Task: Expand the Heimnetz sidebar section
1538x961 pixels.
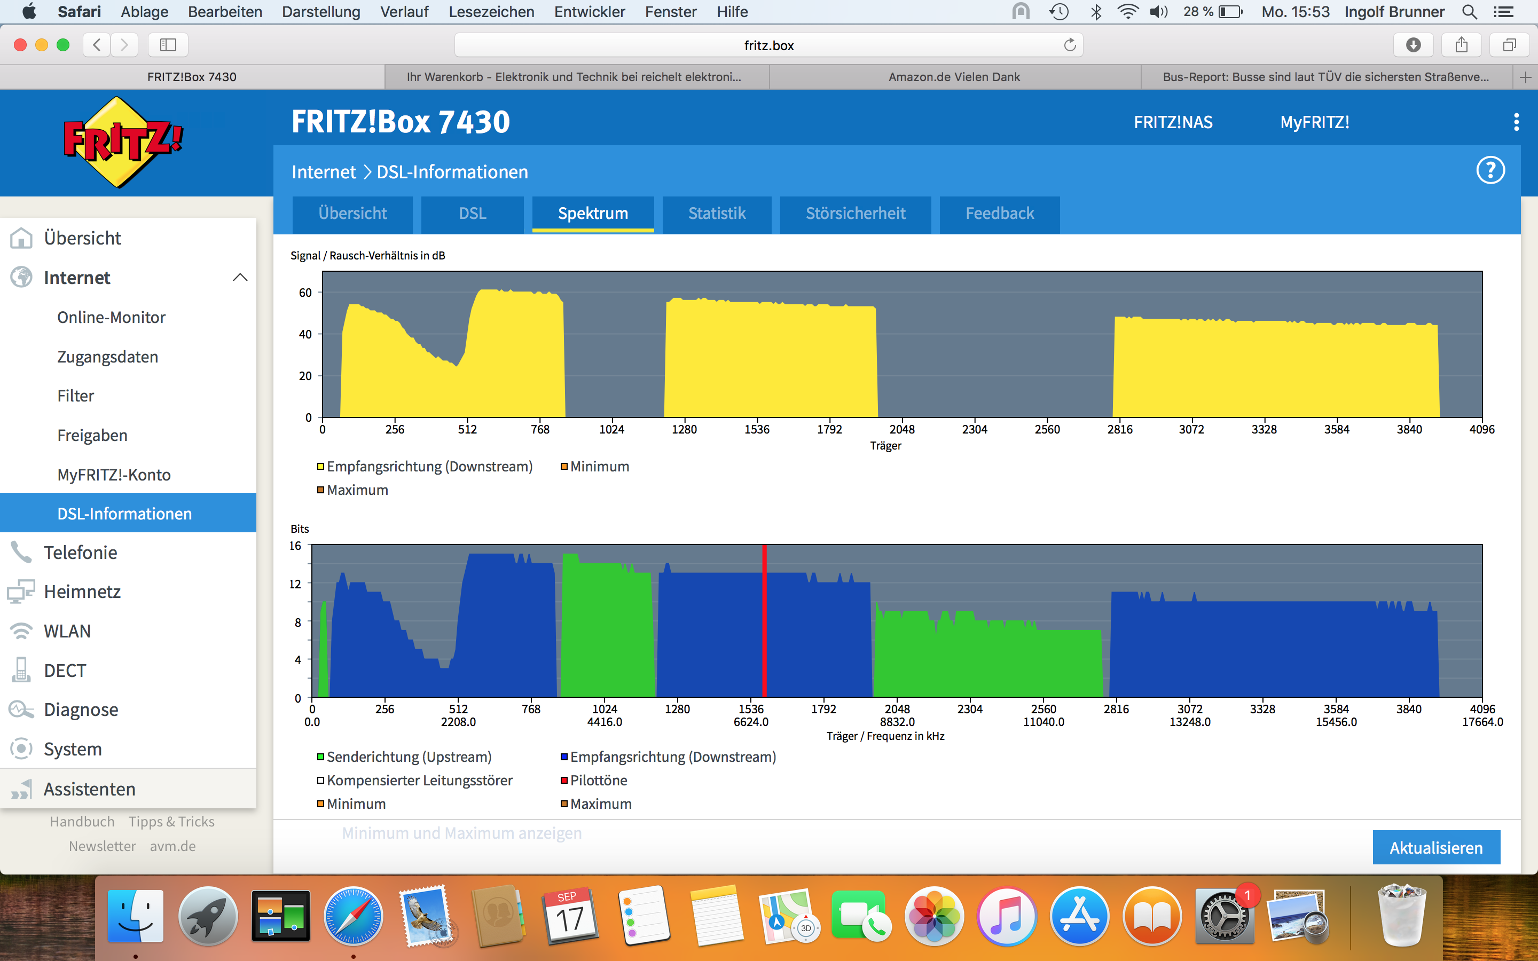Action: pos(82,592)
